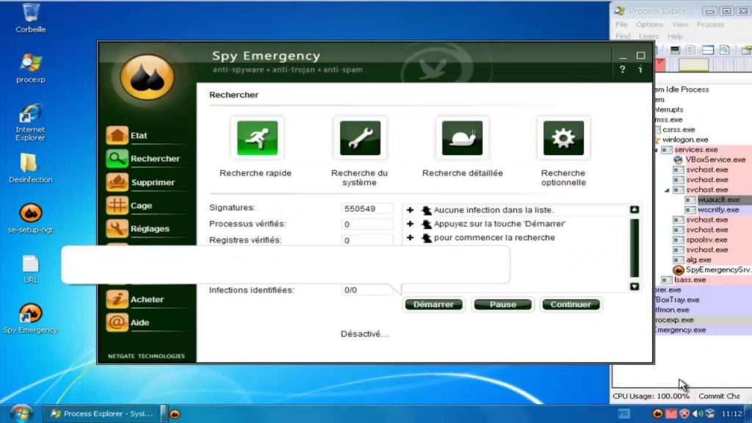
Task: Click the info 'i' icon
Action: pyautogui.click(x=640, y=70)
